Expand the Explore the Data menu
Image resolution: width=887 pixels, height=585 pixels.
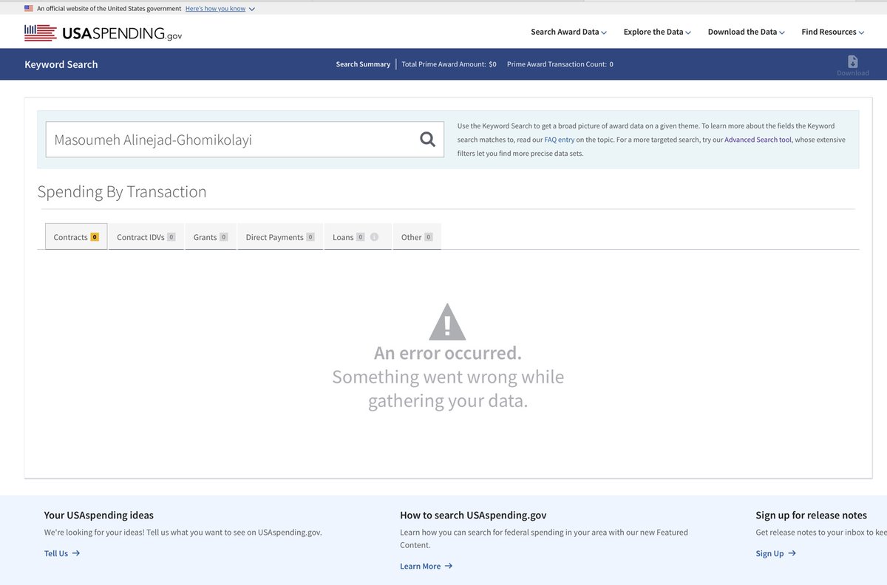tap(657, 32)
